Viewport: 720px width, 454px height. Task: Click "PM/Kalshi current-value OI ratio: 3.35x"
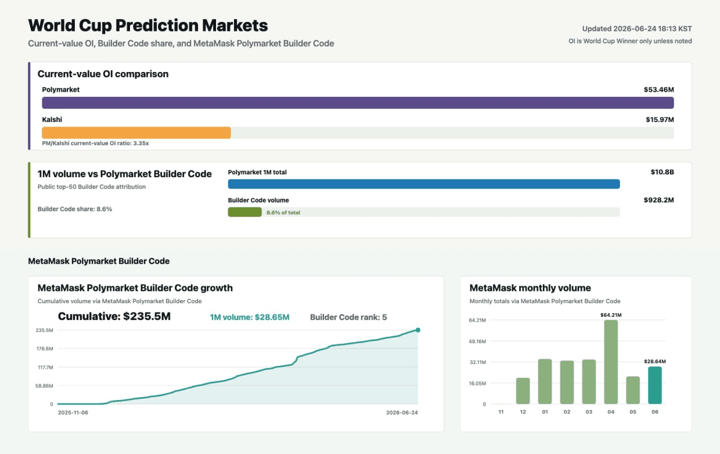(x=96, y=143)
